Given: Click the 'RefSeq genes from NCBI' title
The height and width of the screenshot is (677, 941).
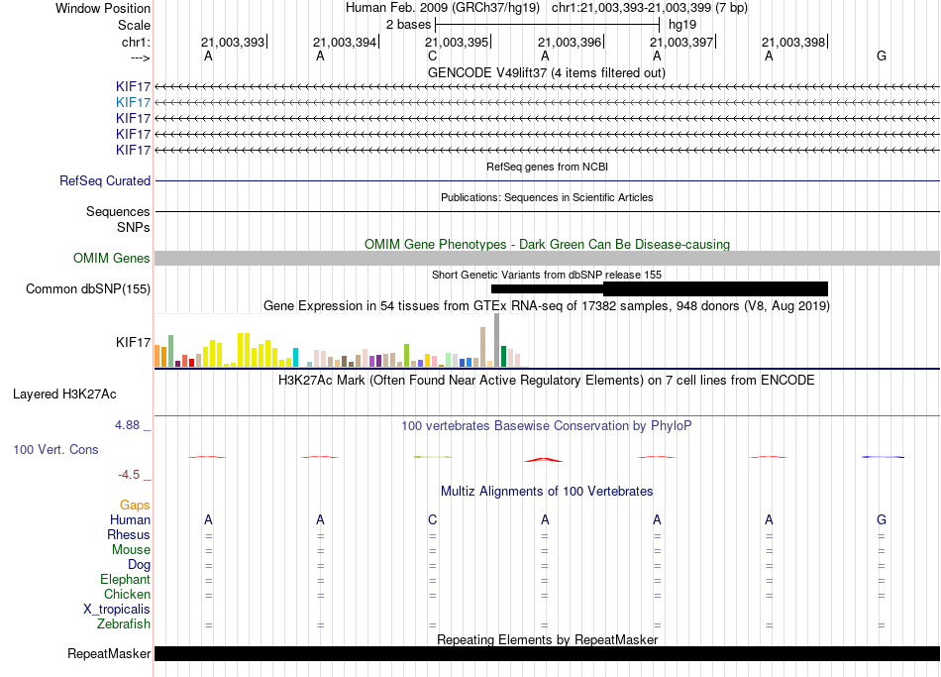Looking at the screenshot, I should 547,167.
